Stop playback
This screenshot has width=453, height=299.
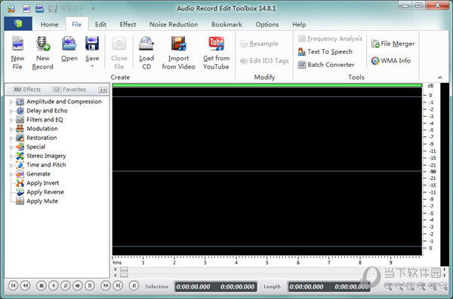(42, 285)
